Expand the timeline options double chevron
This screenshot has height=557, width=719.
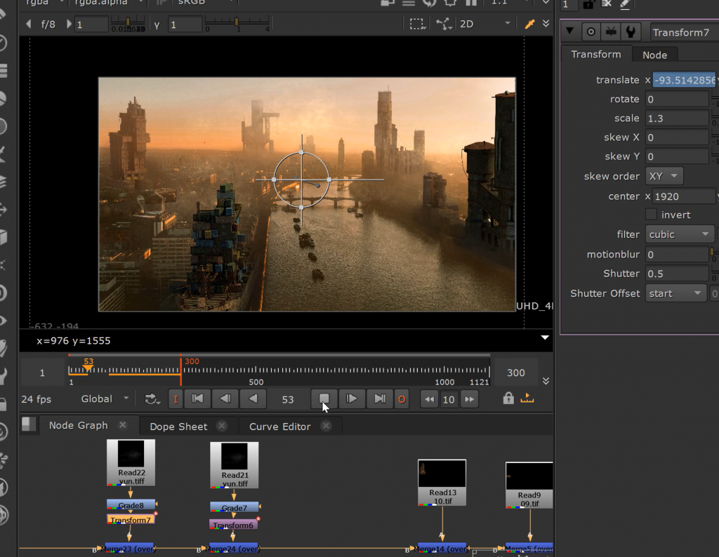point(546,381)
